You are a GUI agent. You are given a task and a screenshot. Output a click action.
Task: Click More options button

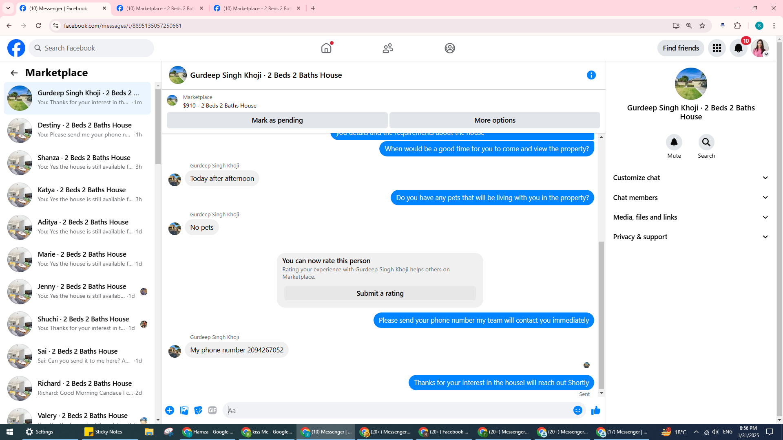pyautogui.click(x=495, y=120)
